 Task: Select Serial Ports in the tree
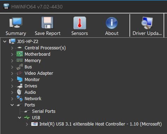pyautogui.click(x=44, y=111)
